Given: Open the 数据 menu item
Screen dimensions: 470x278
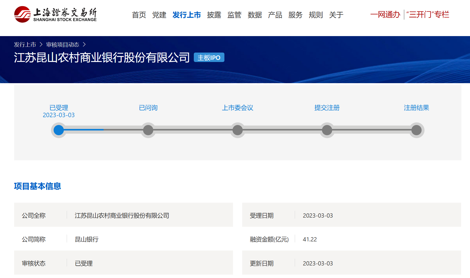Looking at the screenshot, I should coord(255,15).
